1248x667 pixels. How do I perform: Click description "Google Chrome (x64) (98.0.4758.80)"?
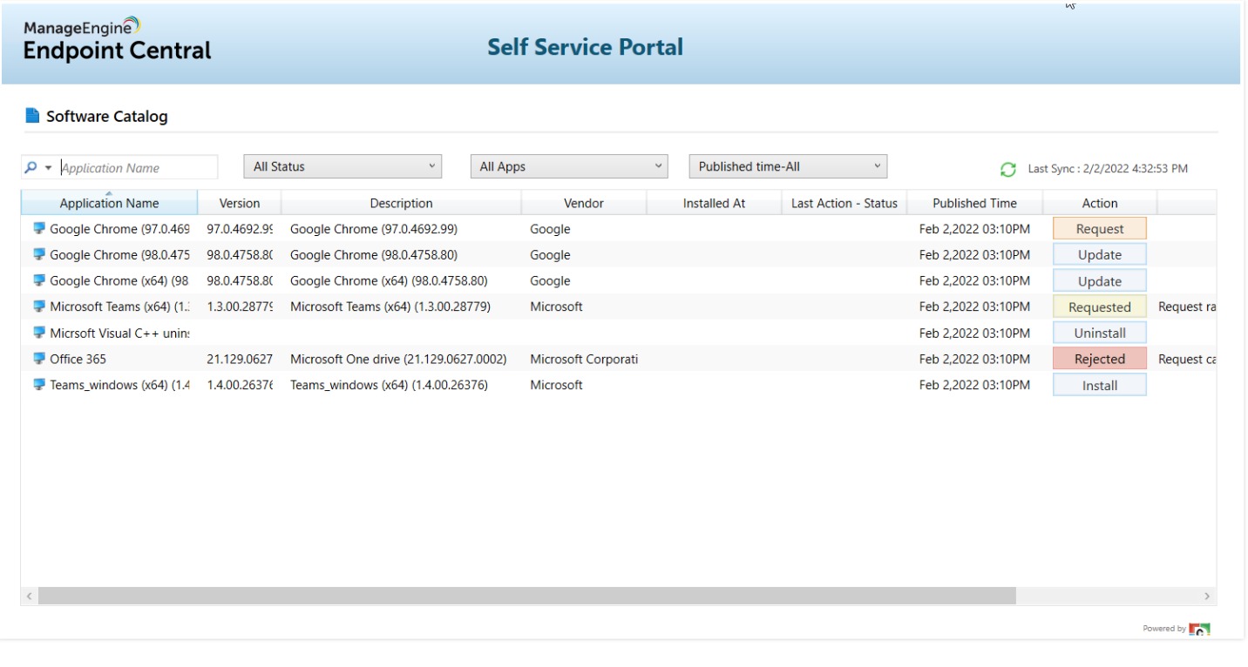389,280
